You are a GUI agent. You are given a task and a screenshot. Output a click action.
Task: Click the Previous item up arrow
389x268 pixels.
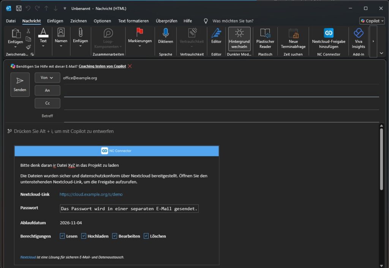[46, 8]
